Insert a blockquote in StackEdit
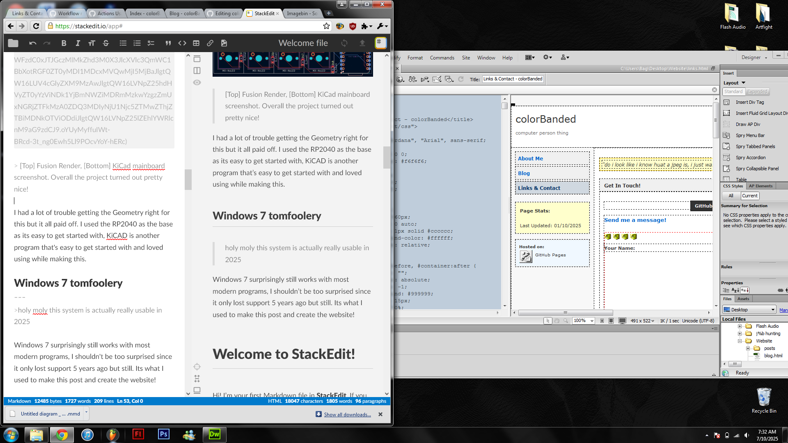The width and height of the screenshot is (788, 443). click(x=168, y=43)
